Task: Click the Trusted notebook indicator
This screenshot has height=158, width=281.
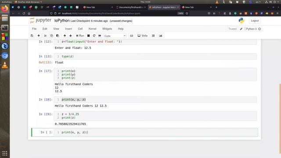Action: pos(232,29)
